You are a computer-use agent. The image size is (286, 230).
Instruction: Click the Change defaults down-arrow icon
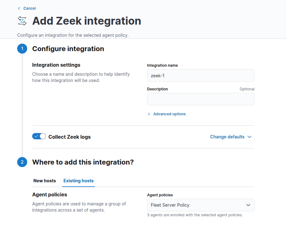249,137
